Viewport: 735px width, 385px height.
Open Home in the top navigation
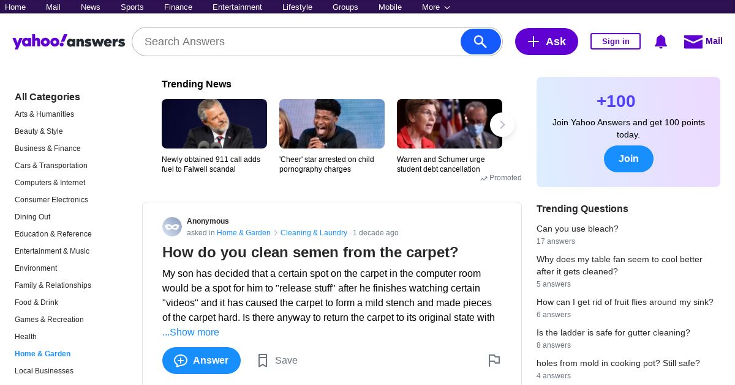(15, 7)
